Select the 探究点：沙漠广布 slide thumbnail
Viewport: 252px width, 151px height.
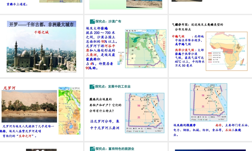click(126, 46)
